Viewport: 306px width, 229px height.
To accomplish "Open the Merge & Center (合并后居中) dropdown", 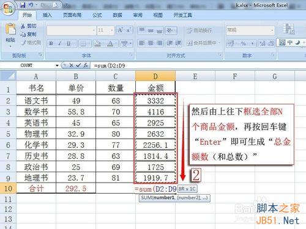I will [220, 43].
